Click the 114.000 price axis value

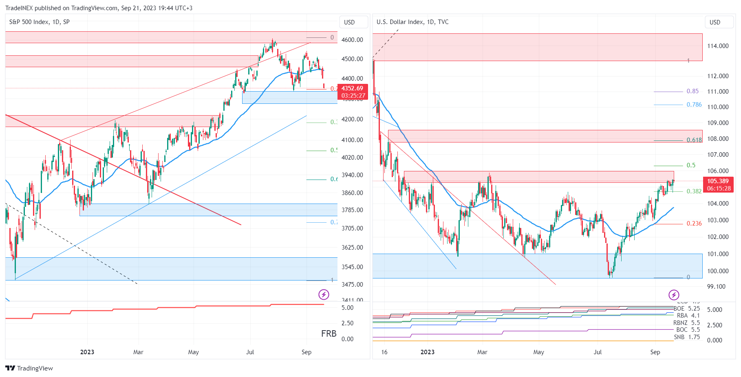click(x=718, y=46)
